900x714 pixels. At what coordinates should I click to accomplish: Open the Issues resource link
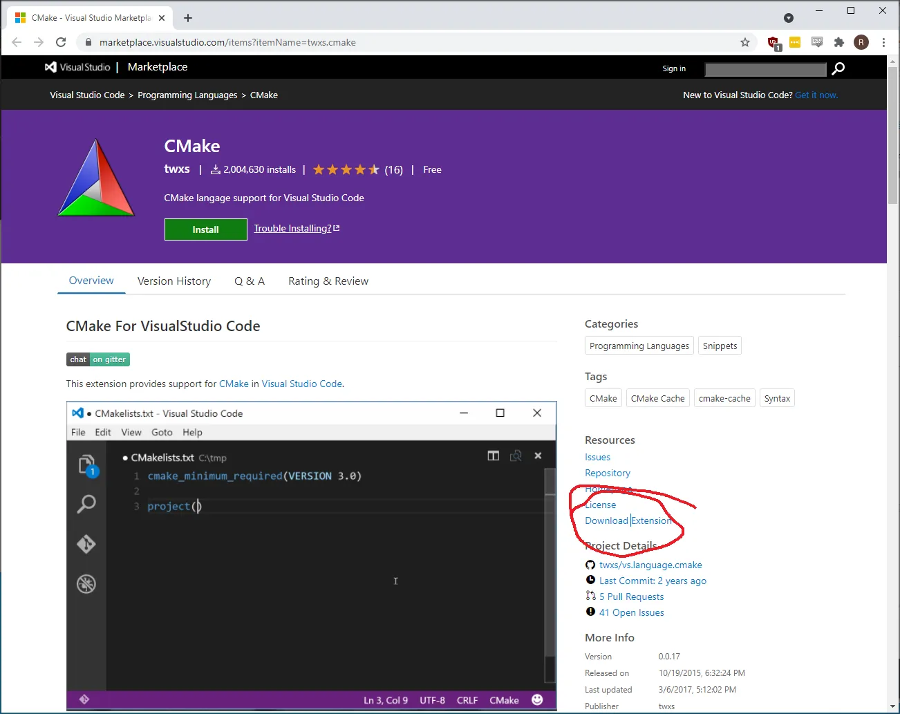click(x=597, y=458)
